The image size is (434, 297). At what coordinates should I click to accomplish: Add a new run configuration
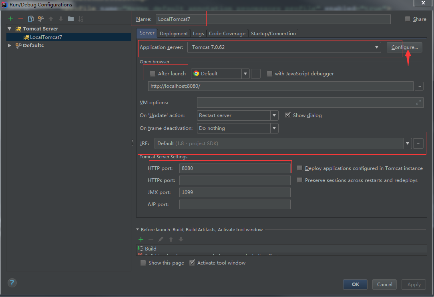click(11, 19)
